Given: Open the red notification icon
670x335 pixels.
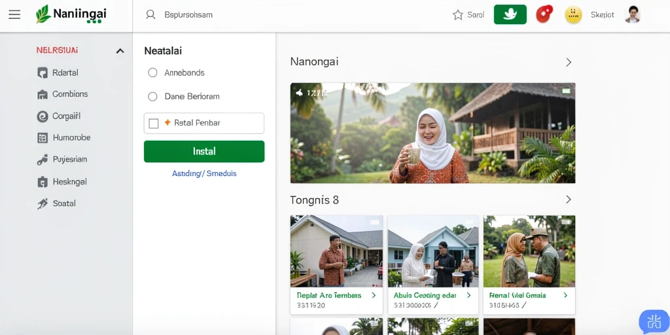Looking at the screenshot, I should click(x=544, y=14).
